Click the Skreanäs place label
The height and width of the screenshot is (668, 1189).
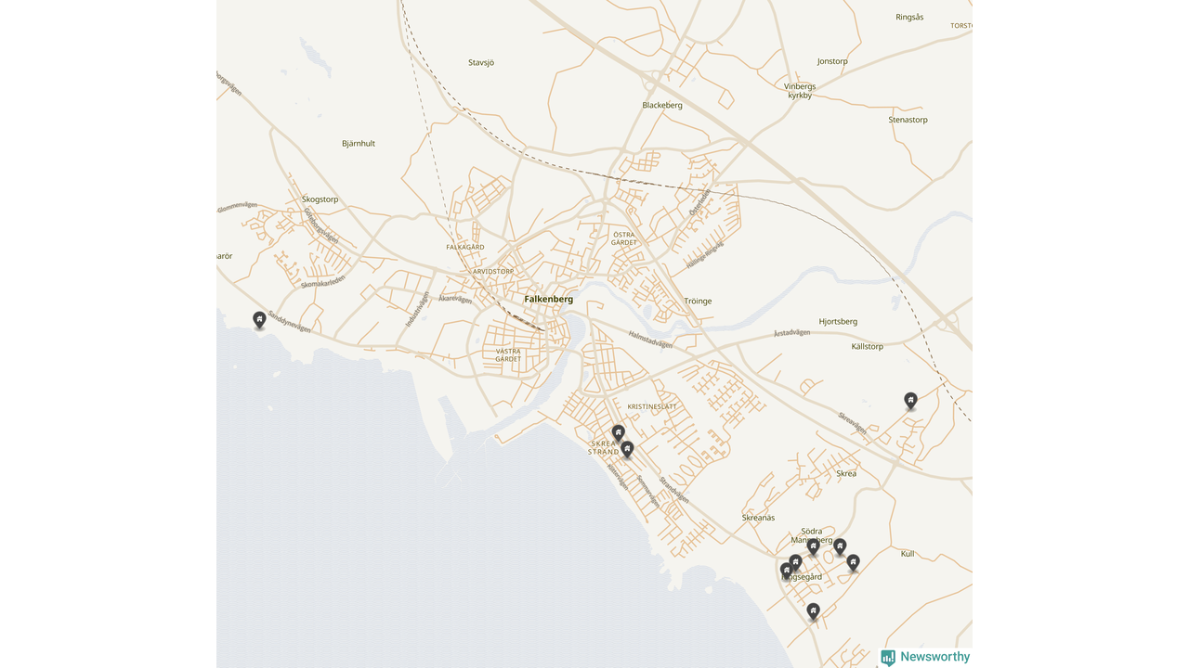point(758,518)
